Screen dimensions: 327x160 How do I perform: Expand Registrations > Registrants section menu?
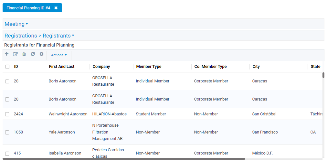pyautogui.click(x=39, y=36)
